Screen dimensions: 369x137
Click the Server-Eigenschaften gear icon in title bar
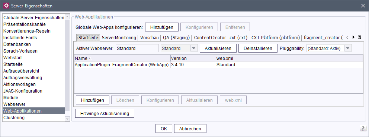[6, 6]
